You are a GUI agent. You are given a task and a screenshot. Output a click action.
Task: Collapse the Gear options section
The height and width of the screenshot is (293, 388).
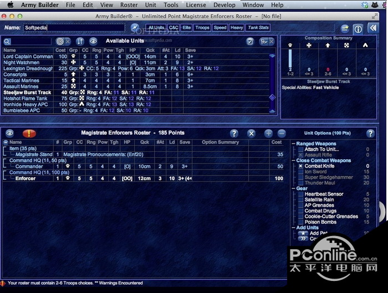tap(293, 188)
